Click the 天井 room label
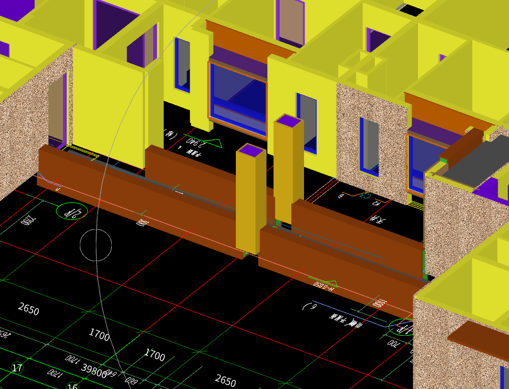509x389 pixels. click(378, 220)
